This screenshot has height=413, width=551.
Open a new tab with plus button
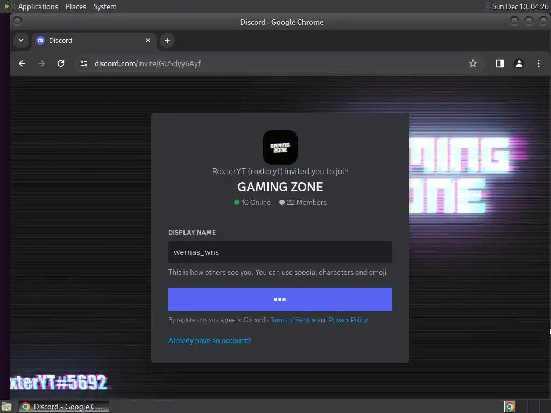(167, 40)
